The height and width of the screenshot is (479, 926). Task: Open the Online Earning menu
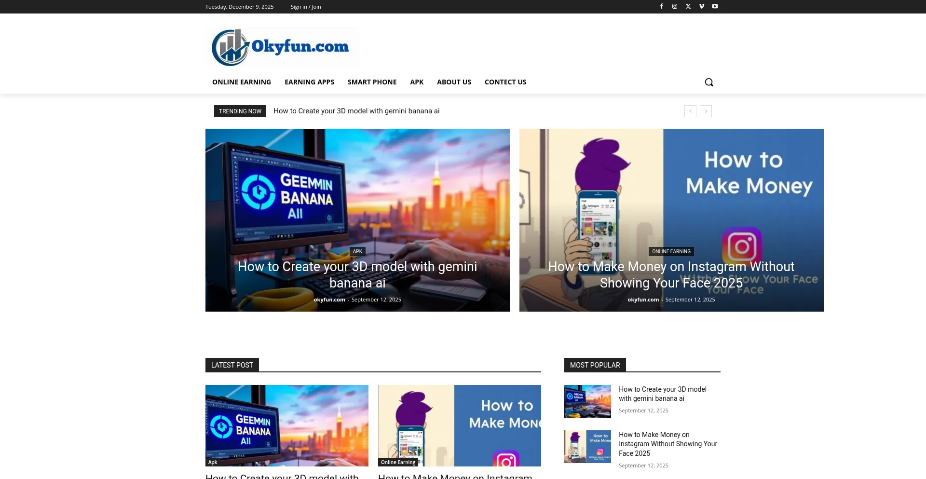242,82
